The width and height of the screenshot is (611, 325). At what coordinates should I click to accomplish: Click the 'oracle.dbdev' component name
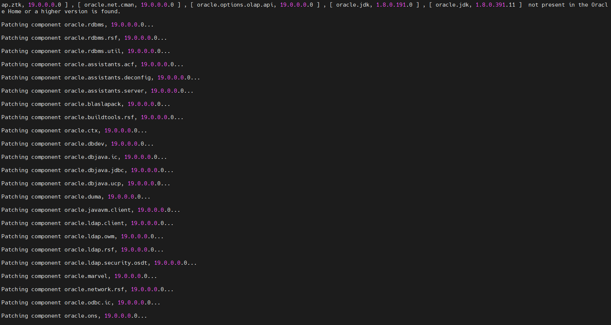point(84,144)
